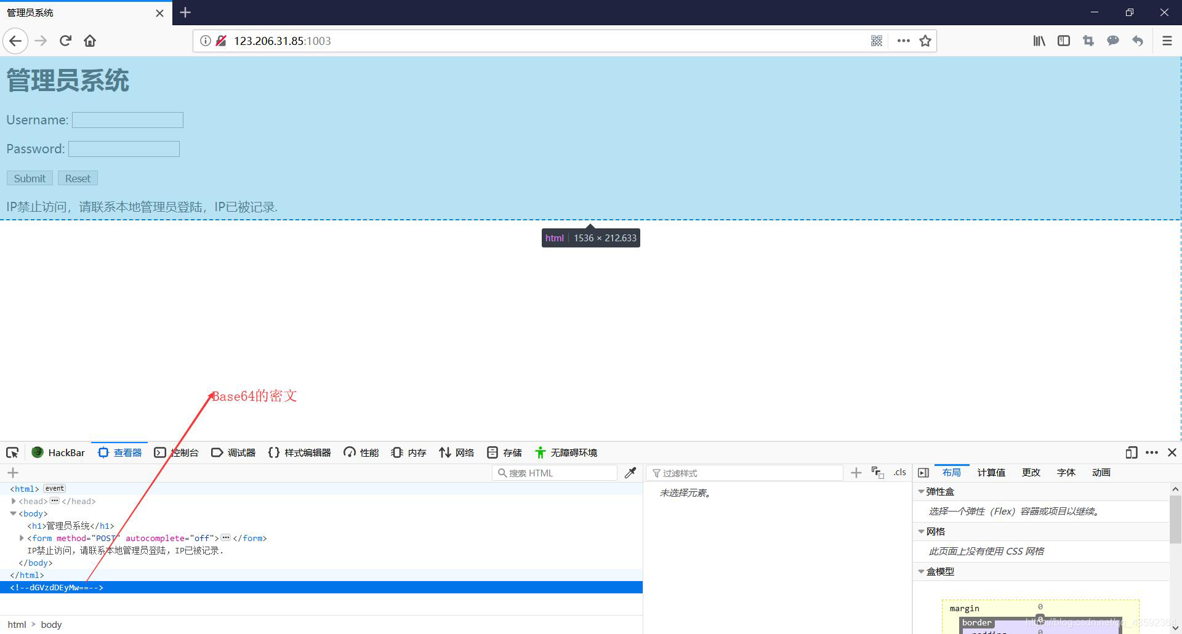Select the 更改 changes tab
The image size is (1182, 634).
pyautogui.click(x=1031, y=473)
